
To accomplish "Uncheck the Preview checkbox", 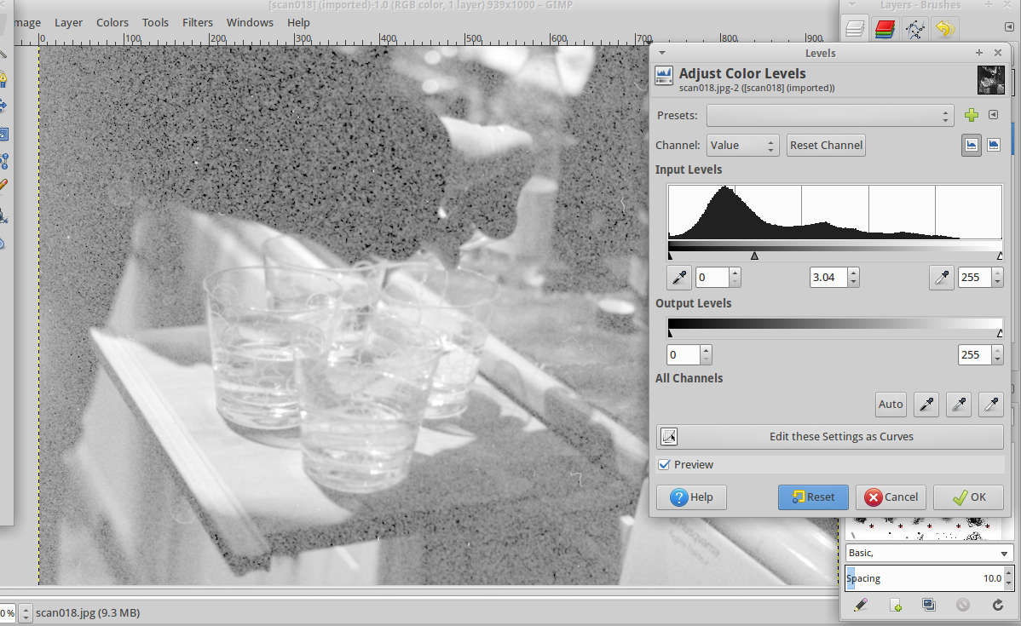I will click(x=664, y=465).
